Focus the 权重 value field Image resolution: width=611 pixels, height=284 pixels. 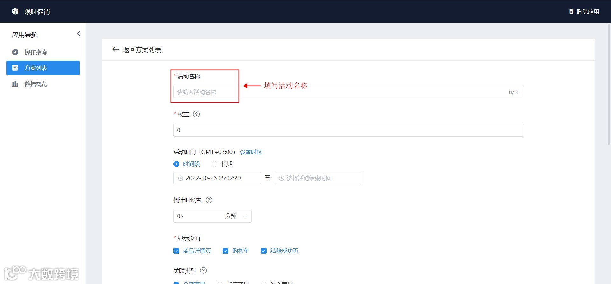(348, 130)
